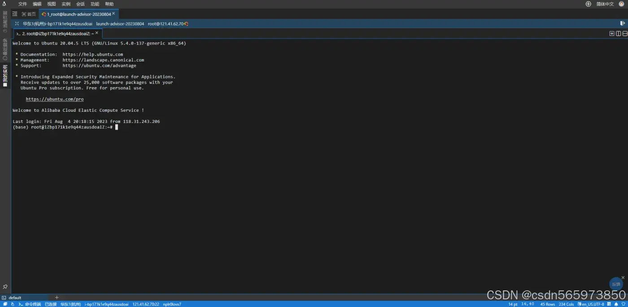Pin the left sidebar panel
The width and height of the screenshot is (628, 307).
(5, 287)
